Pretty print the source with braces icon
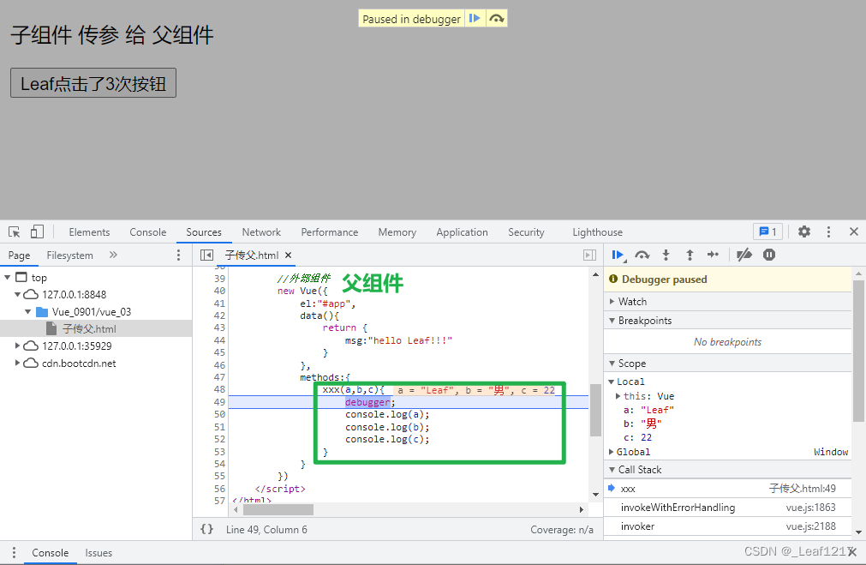The width and height of the screenshot is (866, 565). [x=206, y=529]
